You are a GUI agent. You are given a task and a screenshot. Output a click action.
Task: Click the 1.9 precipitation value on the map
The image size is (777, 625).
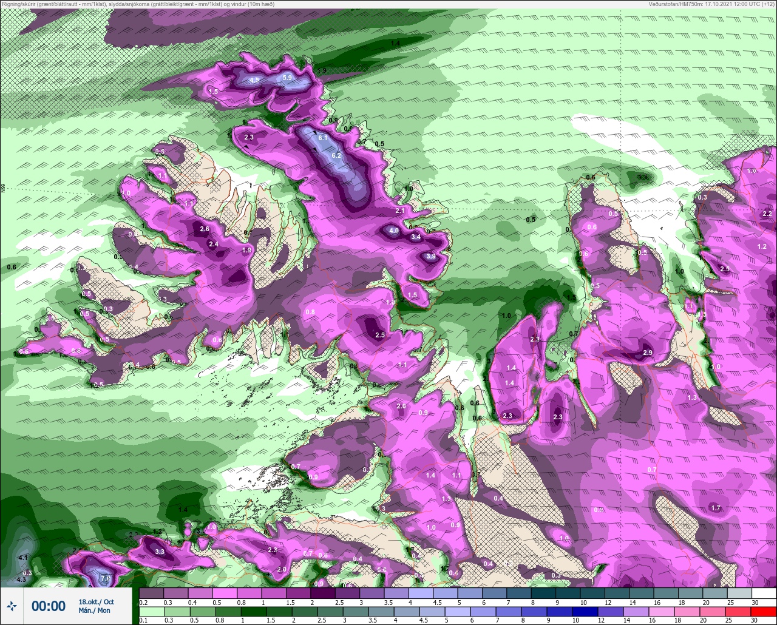point(246,250)
